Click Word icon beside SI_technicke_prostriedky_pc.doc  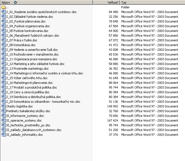point(4,125)
